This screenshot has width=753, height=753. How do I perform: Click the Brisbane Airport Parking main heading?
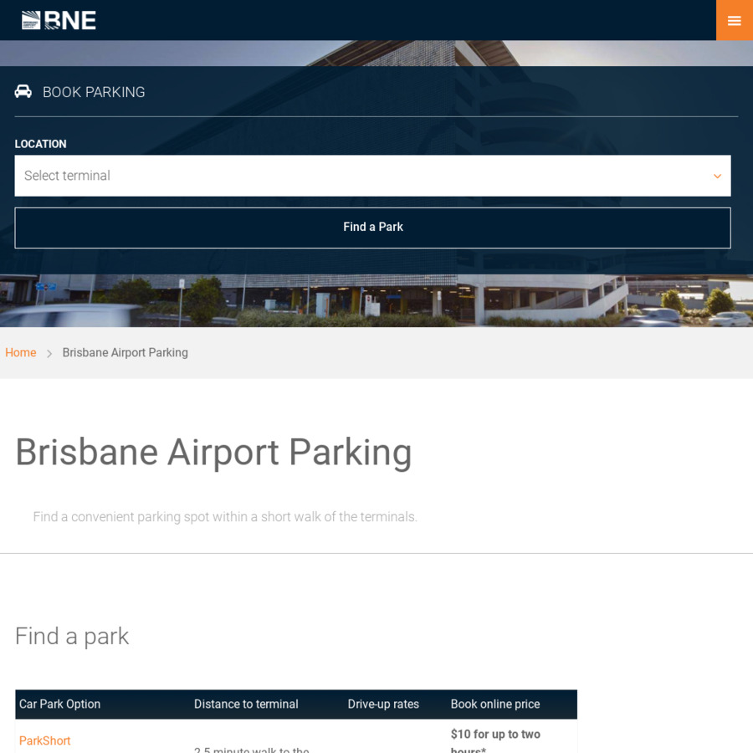click(213, 452)
